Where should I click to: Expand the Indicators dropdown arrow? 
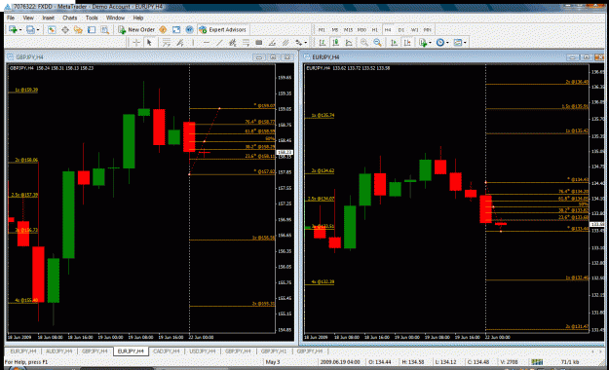click(x=430, y=43)
